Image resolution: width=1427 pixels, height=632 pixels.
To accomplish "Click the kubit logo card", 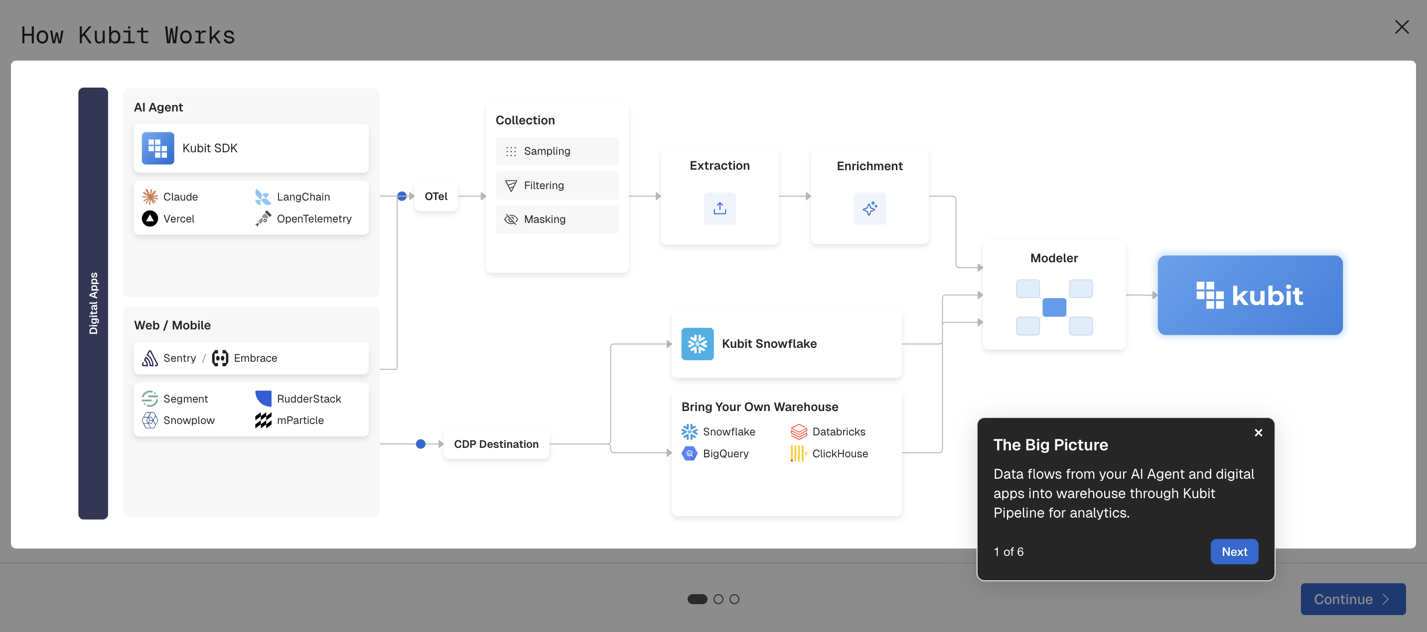I will point(1250,295).
